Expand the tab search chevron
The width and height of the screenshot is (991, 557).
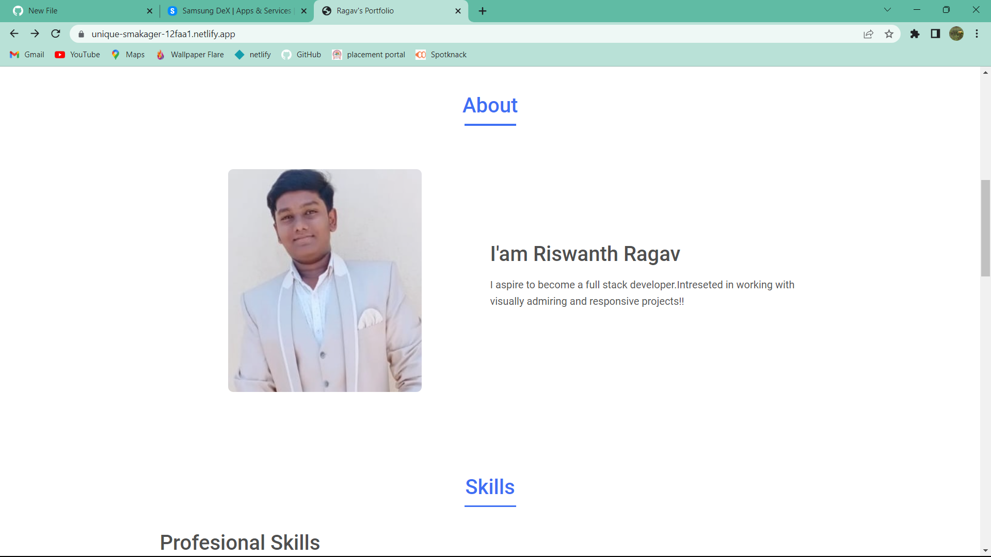pyautogui.click(x=887, y=10)
